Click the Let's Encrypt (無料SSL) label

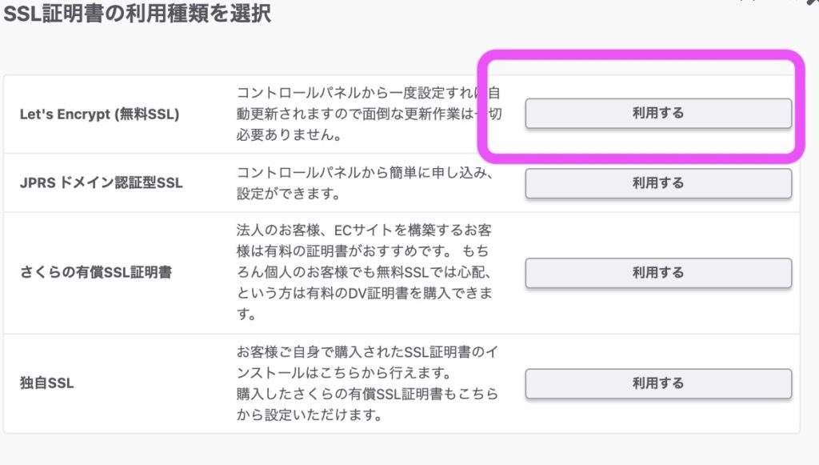[x=99, y=114]
